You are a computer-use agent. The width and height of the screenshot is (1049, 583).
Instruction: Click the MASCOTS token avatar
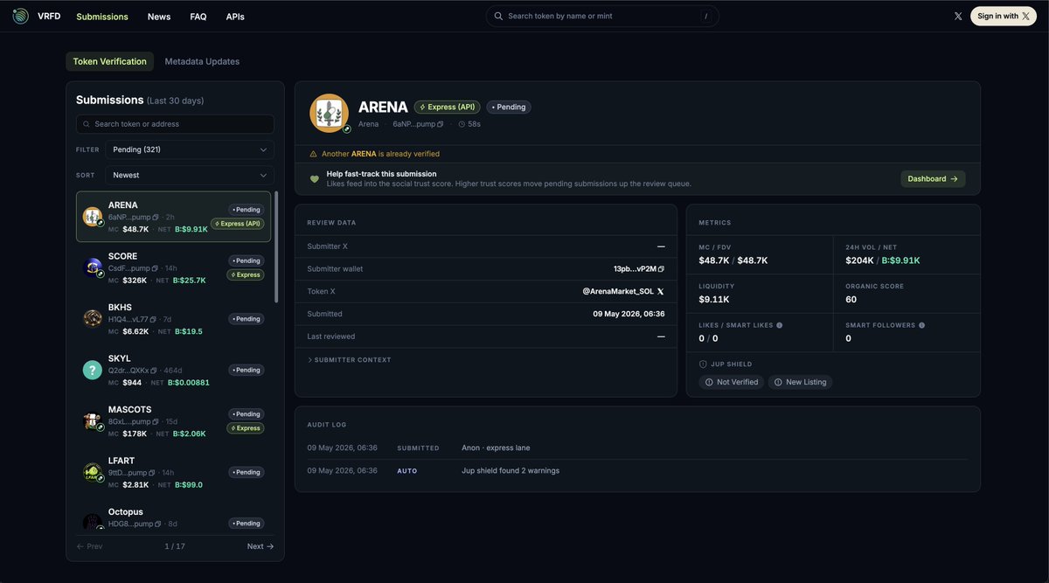93,421
